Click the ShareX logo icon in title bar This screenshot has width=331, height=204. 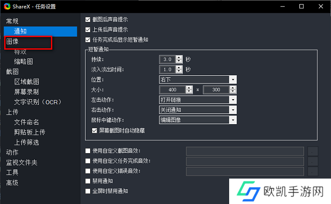[7, 6]
